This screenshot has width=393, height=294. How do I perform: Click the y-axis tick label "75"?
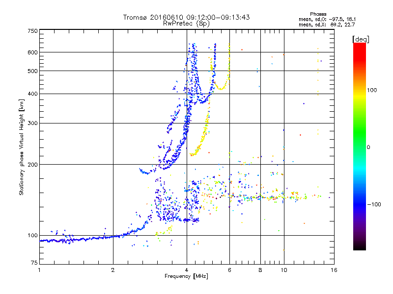click(34, 263)
